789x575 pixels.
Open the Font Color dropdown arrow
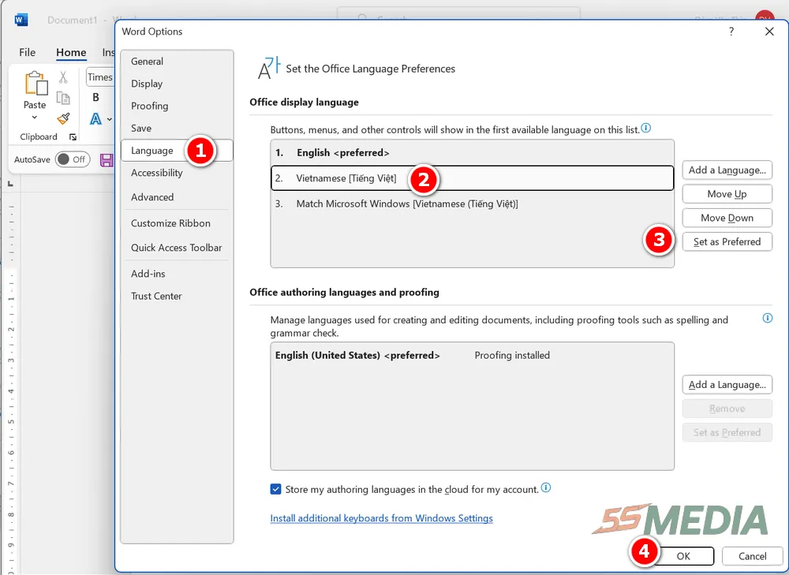click(109, 119)
